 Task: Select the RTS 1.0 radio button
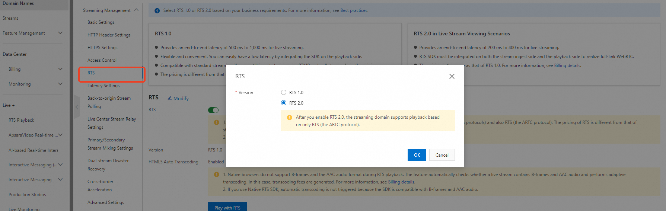284,92
